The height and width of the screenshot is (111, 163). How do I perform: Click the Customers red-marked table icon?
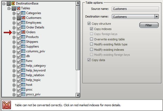(23, 18)
